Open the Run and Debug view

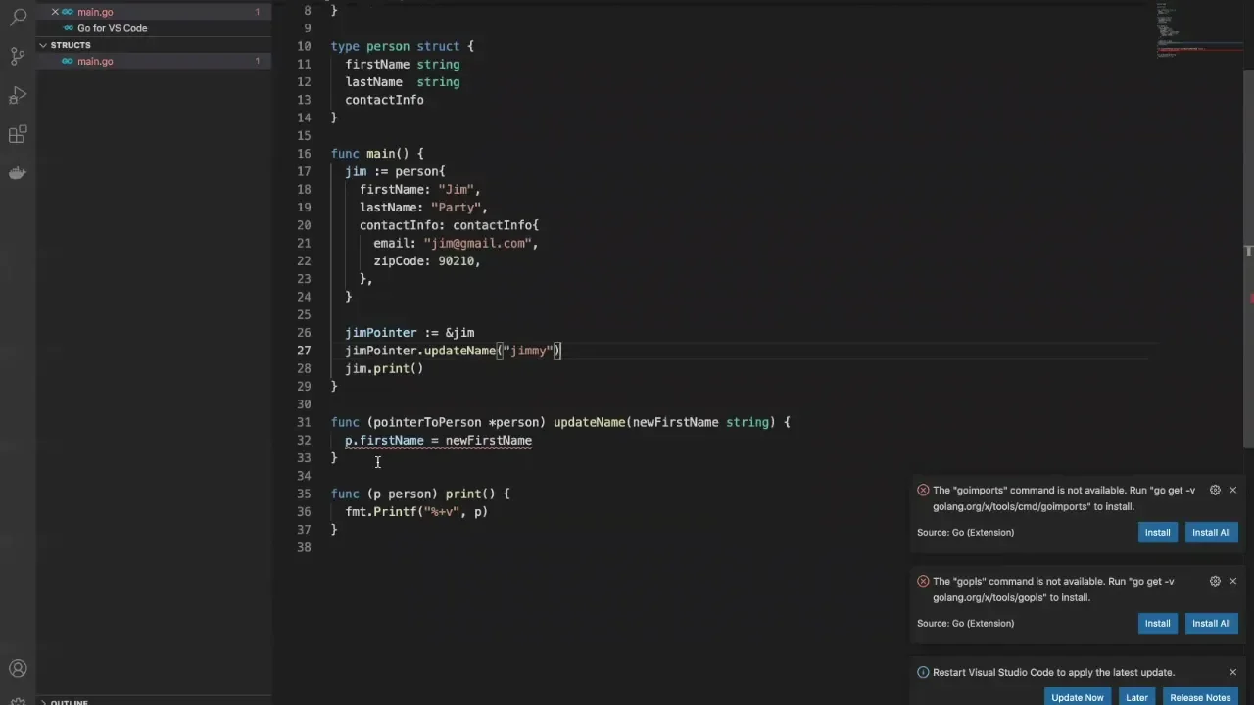[18, 95]
